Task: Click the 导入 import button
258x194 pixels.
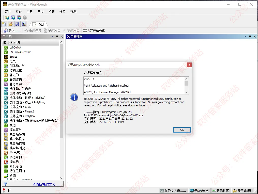Action: [12, 30]
